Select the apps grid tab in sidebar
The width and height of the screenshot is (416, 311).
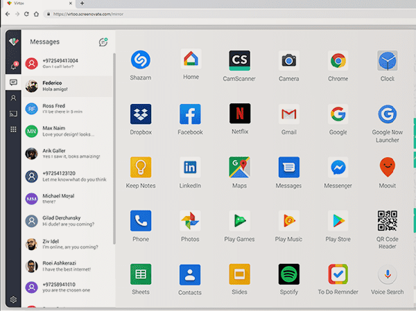click(12, 130)
